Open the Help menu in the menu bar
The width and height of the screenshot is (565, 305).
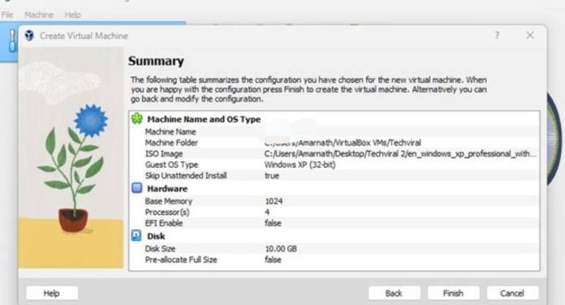point(72,15)
